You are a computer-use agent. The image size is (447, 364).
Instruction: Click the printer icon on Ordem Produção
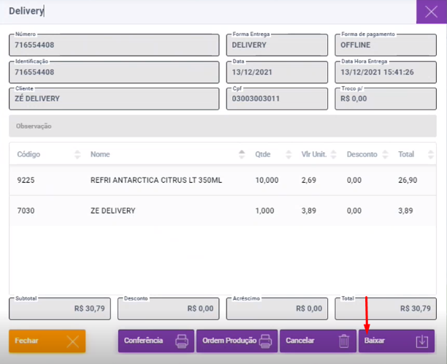click(265, 341)
